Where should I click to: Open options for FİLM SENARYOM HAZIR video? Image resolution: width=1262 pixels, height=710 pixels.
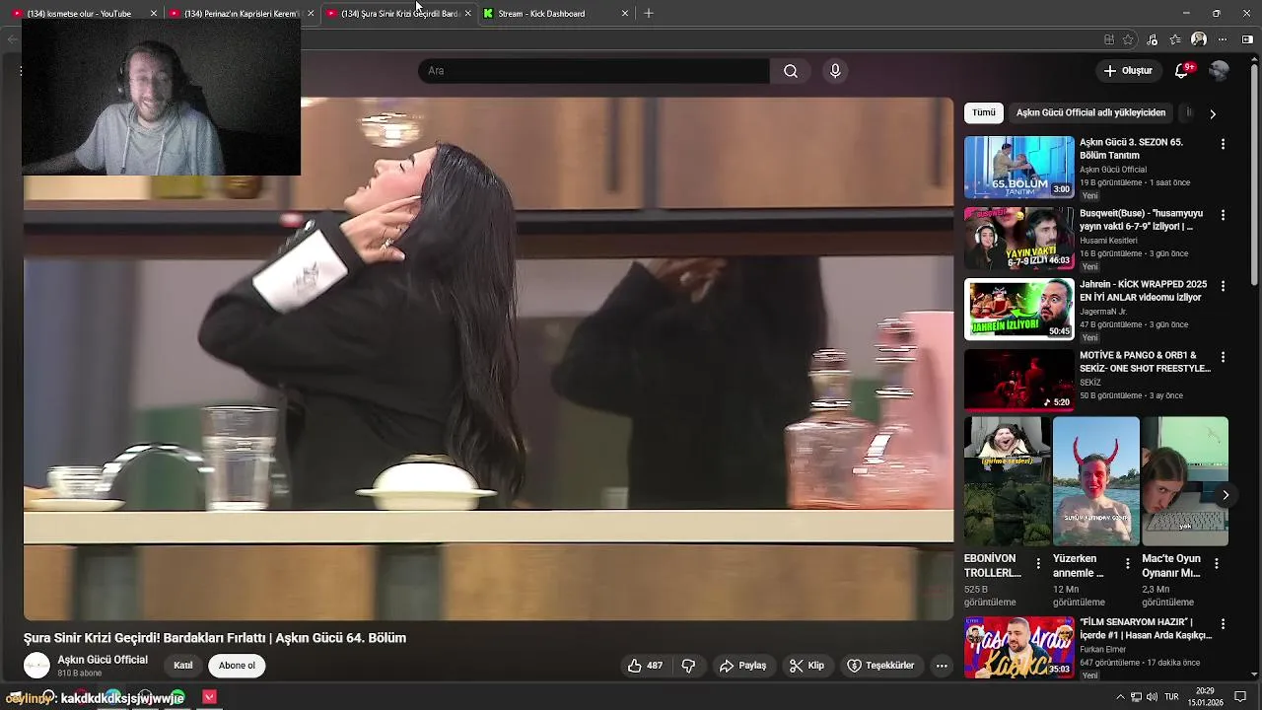point(1223,624)
